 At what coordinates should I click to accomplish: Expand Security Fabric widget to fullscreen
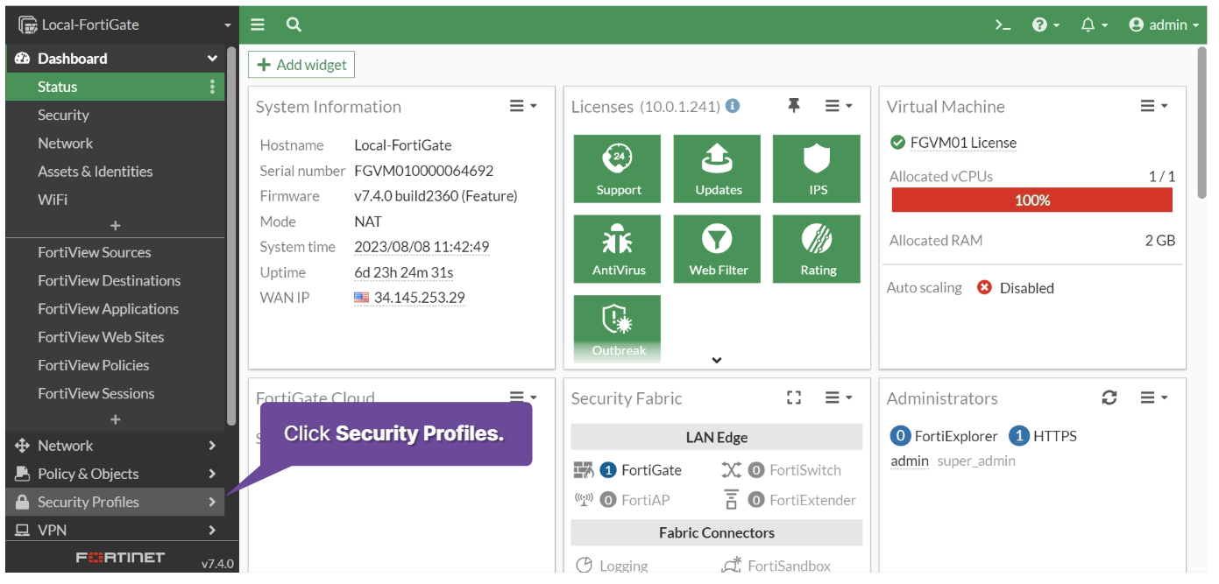click(x=794, y=398)
